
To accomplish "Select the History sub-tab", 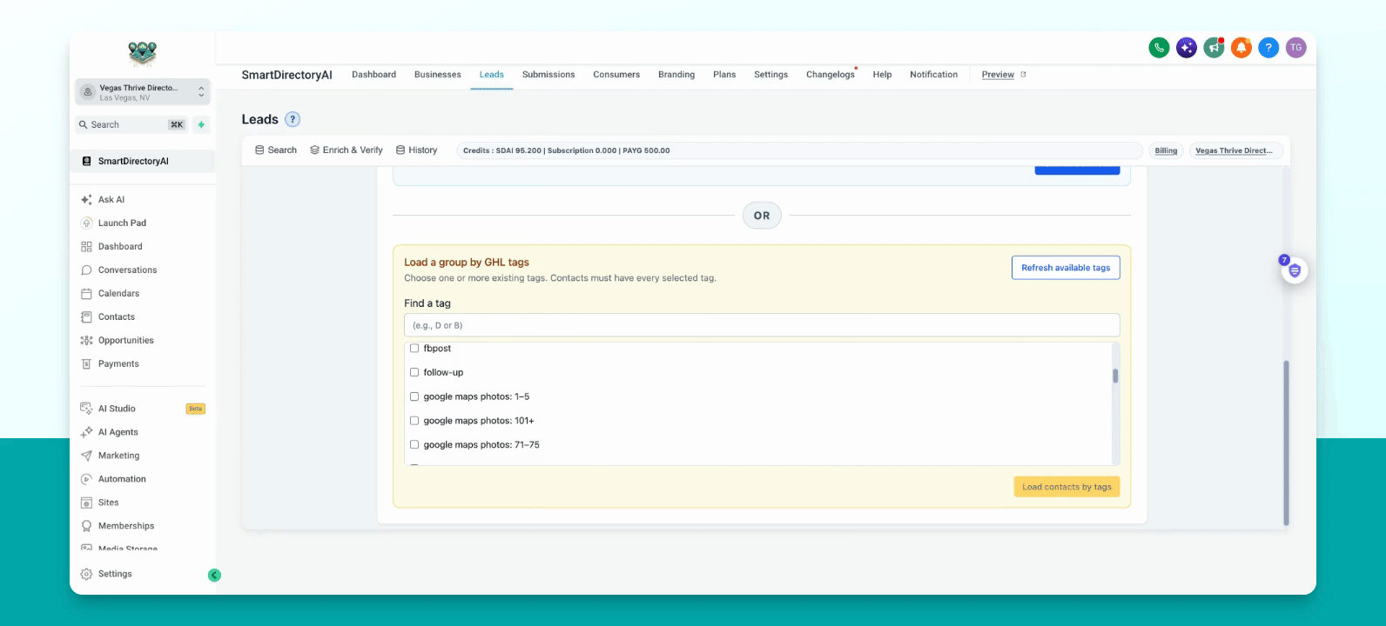I will pyautogui.click(x=417, y=150).
